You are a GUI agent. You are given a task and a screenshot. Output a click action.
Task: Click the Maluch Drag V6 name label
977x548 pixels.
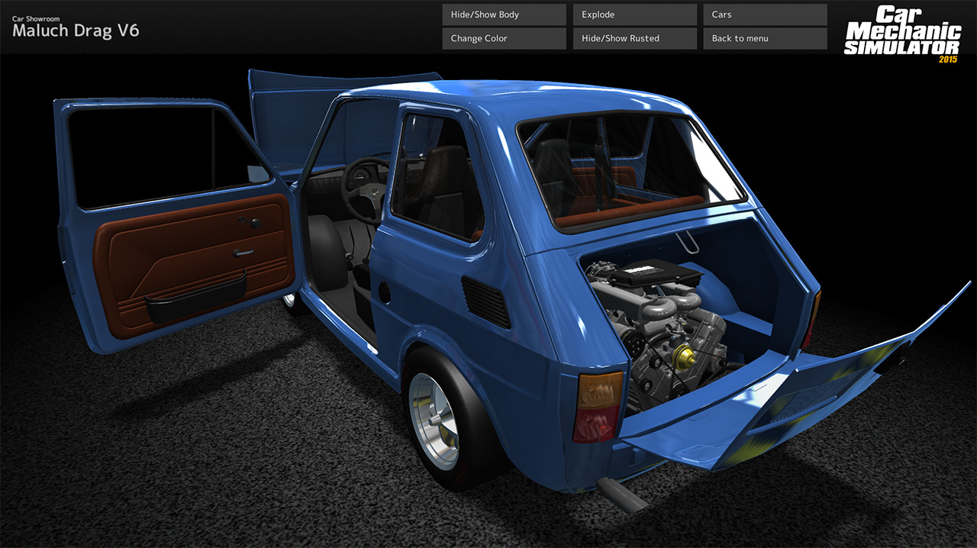[76, 31]
